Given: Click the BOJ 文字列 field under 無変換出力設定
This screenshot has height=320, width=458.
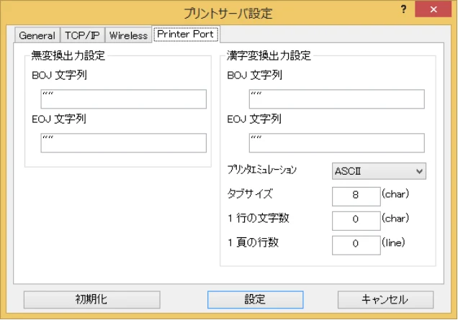Looking at the screenshot, I should (x=124, y=99).
